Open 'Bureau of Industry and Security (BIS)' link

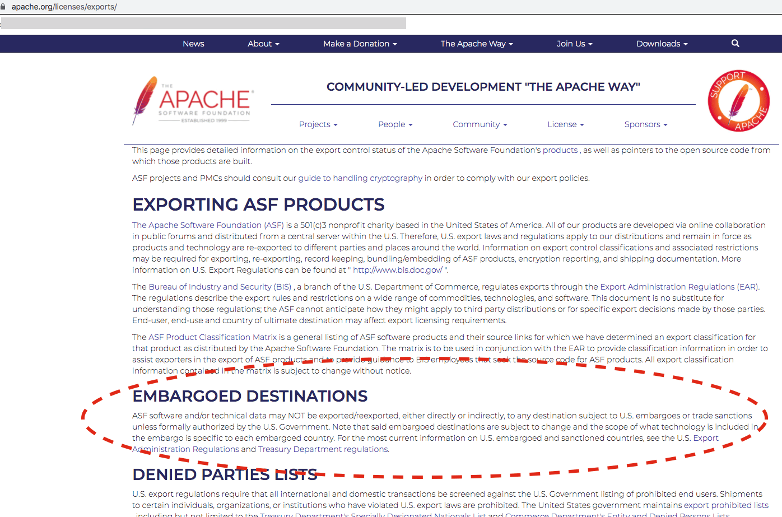pos(220,287)
